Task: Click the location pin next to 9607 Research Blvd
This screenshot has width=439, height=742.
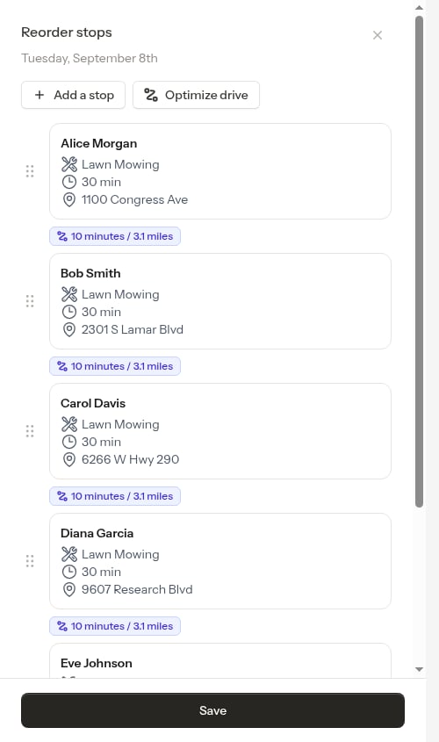Action: 69,589
